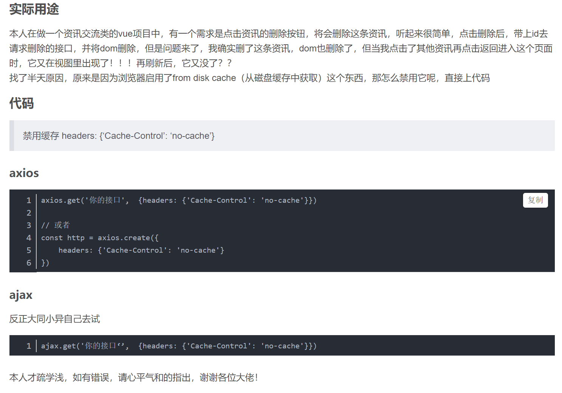Image resolution: width=562 pixels, height=393 pixels.
Task: Click paragraph line starting 找了半天原因
Action: click(249, 78)
